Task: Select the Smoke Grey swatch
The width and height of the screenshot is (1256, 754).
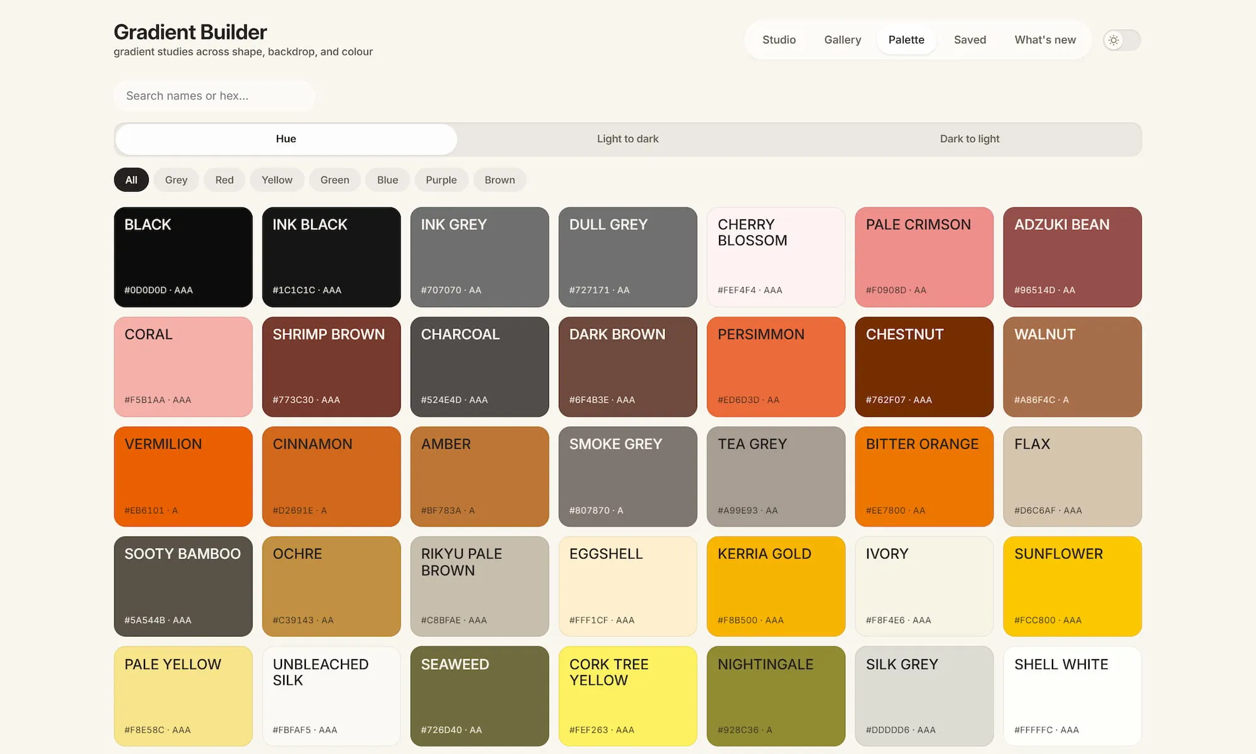Action: pos(628,477)
